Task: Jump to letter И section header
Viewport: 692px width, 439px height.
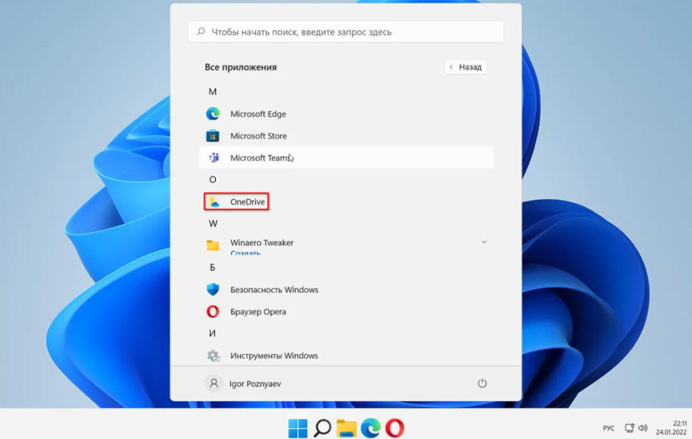Action: 212,334
